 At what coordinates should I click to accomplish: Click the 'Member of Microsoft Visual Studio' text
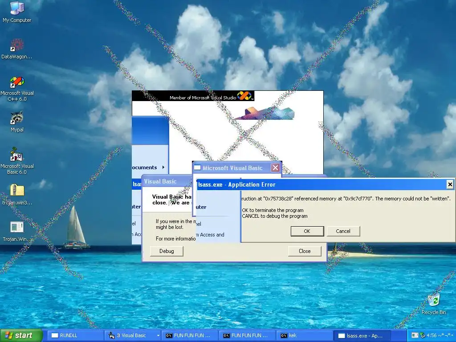point(203,98)
